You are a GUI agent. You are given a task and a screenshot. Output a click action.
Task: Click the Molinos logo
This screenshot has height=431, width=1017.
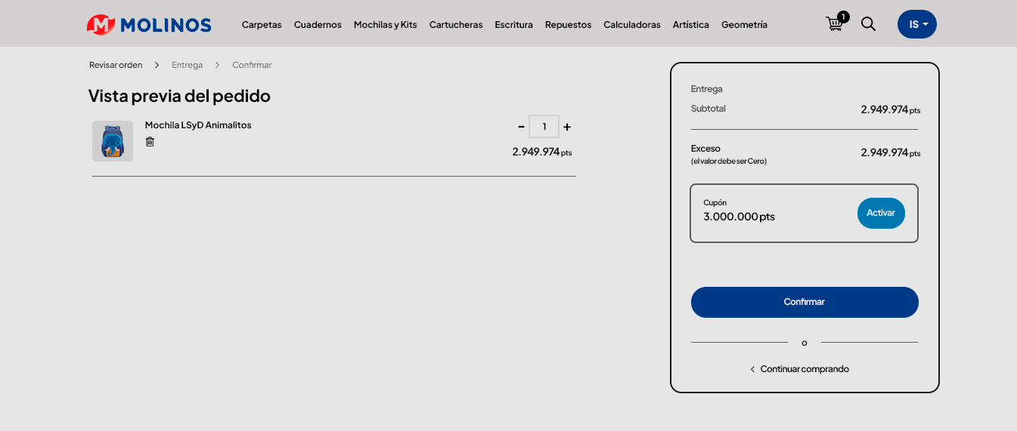(x=149, y=25)
